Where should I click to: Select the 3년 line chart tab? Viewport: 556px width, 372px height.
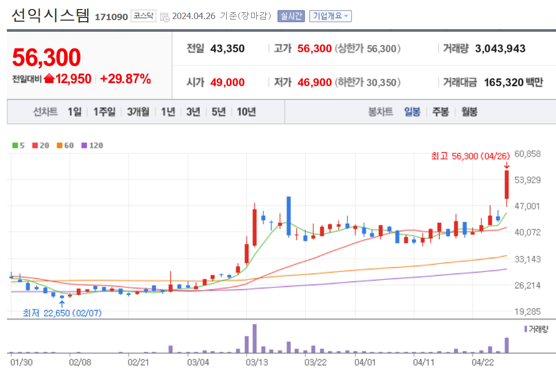point(193,112)
